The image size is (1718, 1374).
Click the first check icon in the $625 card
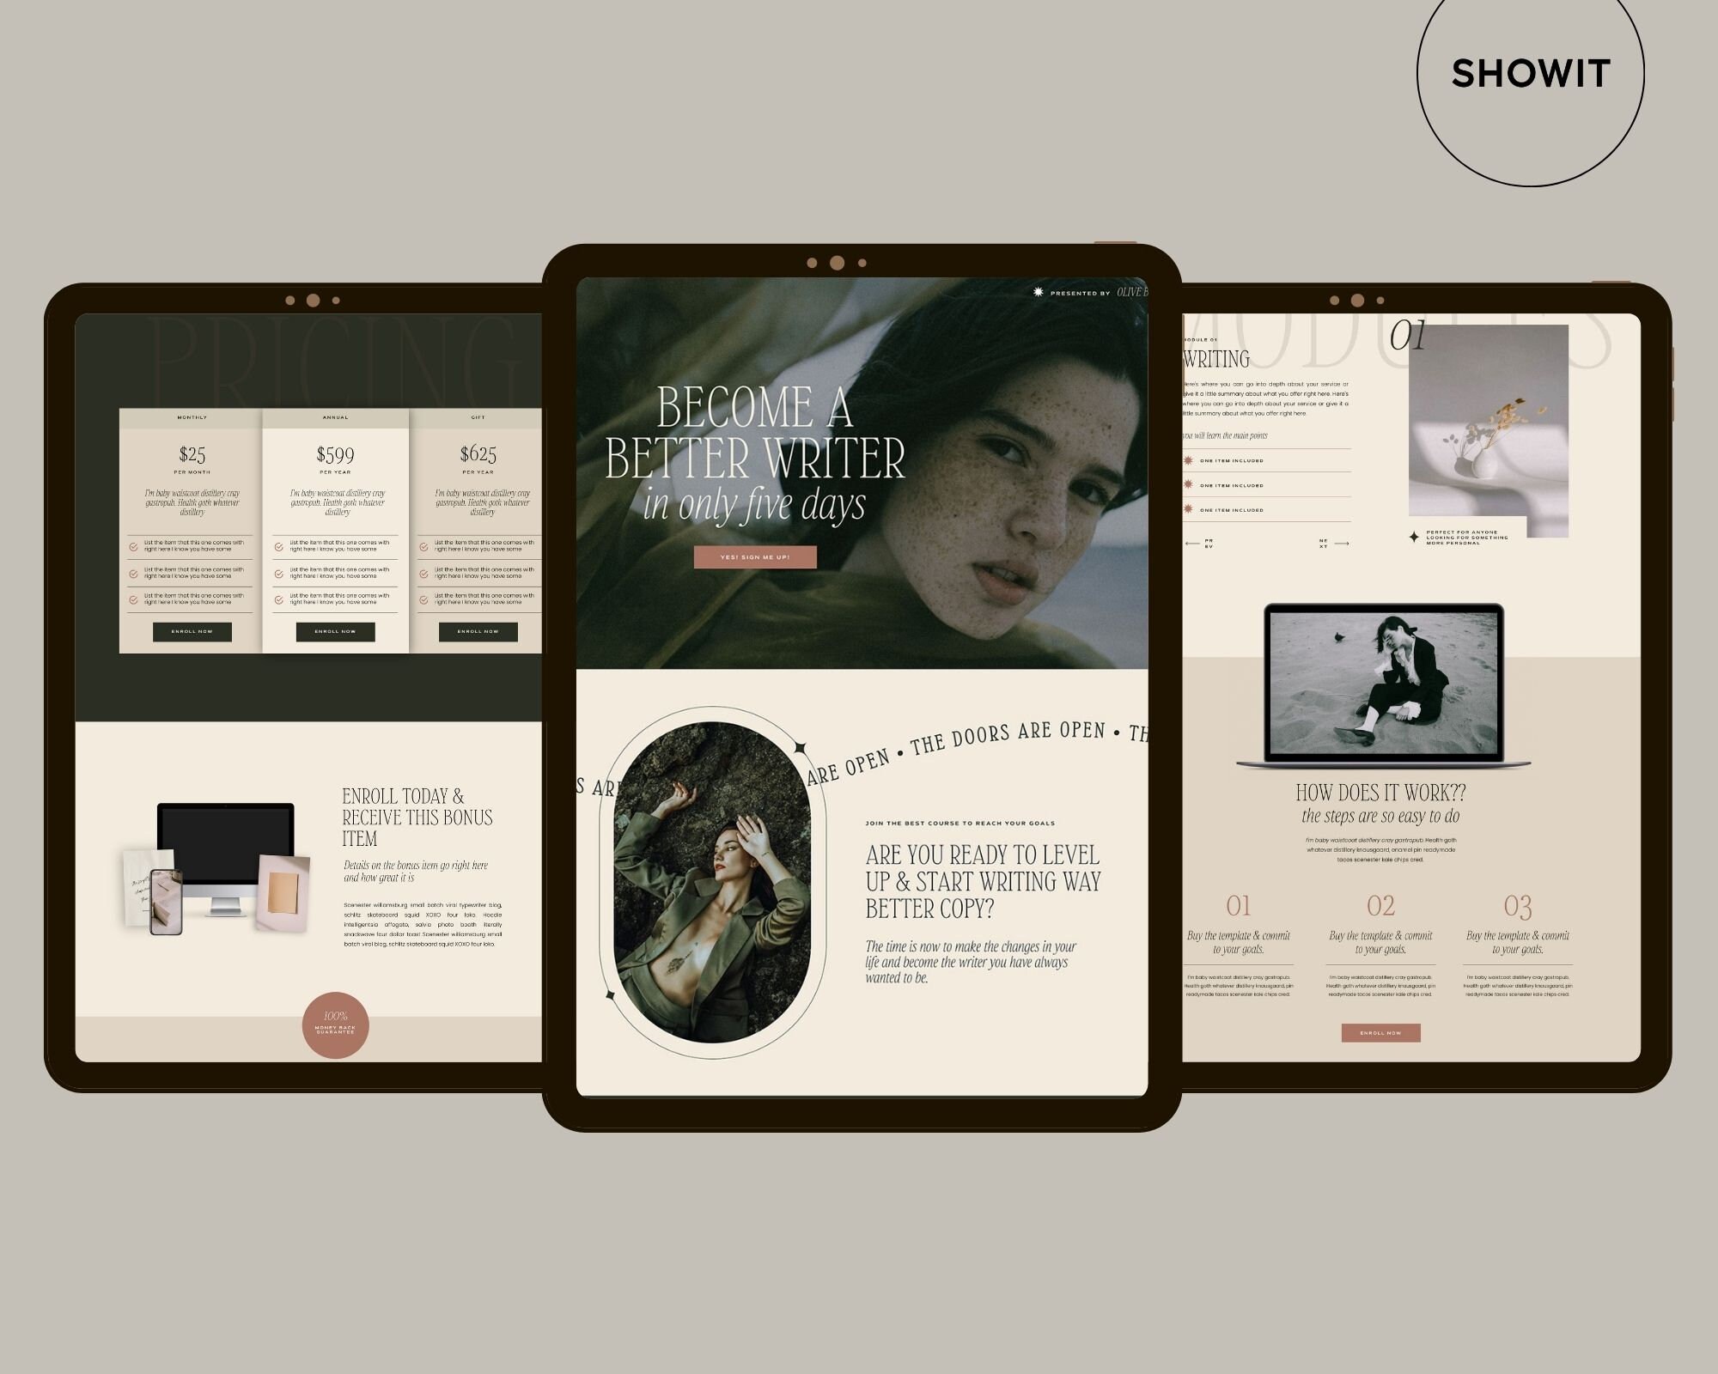tap(423, 547)
